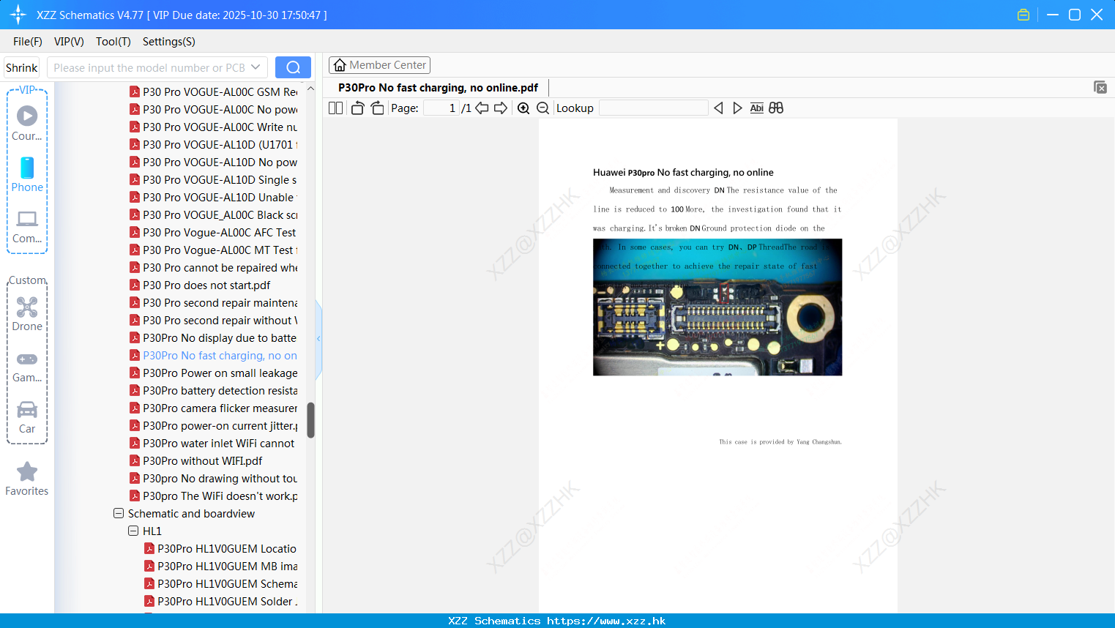
Task: Find next lookup result triangle
Action: pos(737,108)
